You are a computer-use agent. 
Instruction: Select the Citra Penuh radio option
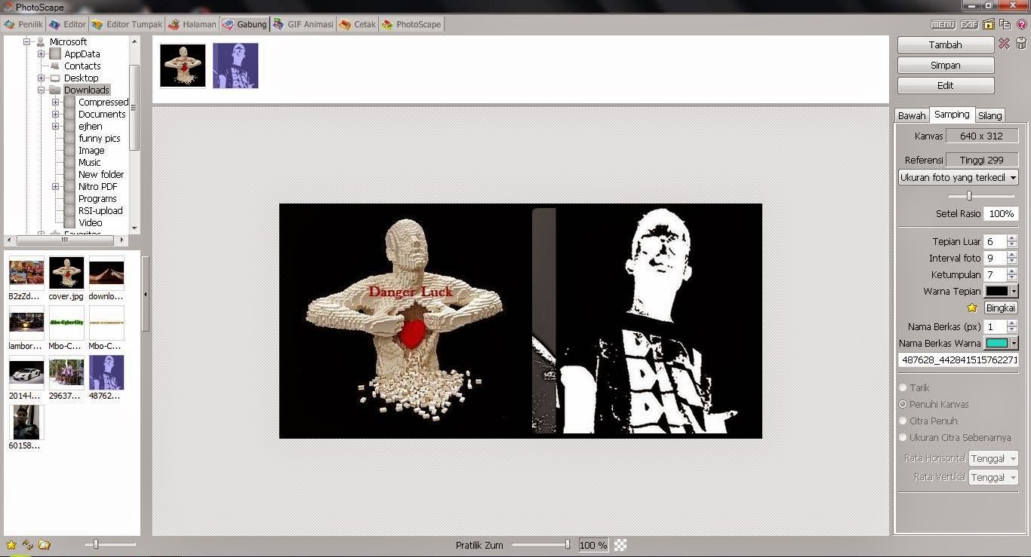pyautogui.click(x=903, y=421)
